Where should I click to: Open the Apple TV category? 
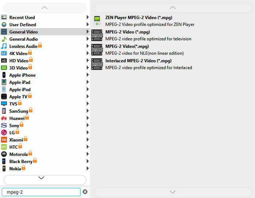45,97
